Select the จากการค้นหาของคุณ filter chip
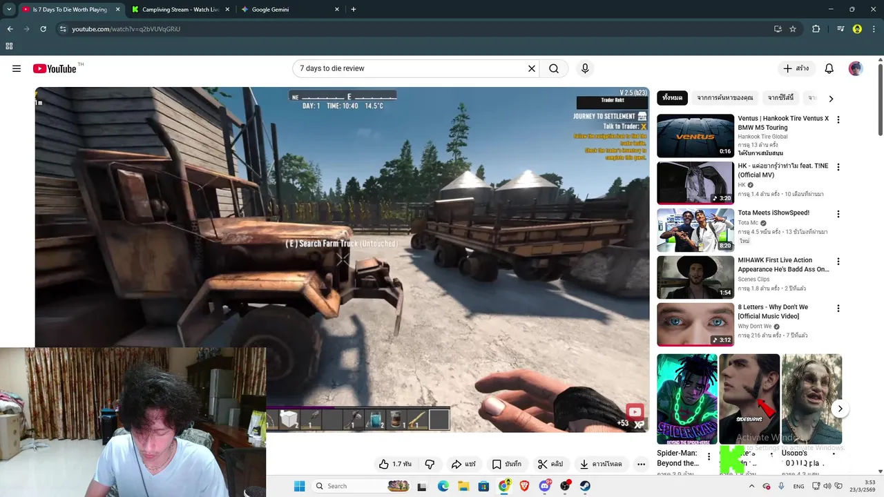The height and width of the screenshot is (497, 884). tap(725, 98)
